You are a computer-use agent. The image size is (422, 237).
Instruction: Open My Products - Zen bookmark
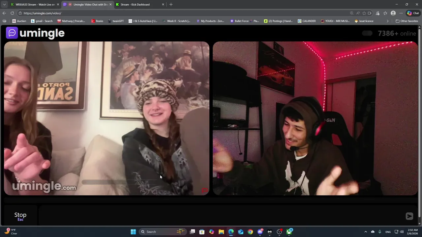[210, 21]
